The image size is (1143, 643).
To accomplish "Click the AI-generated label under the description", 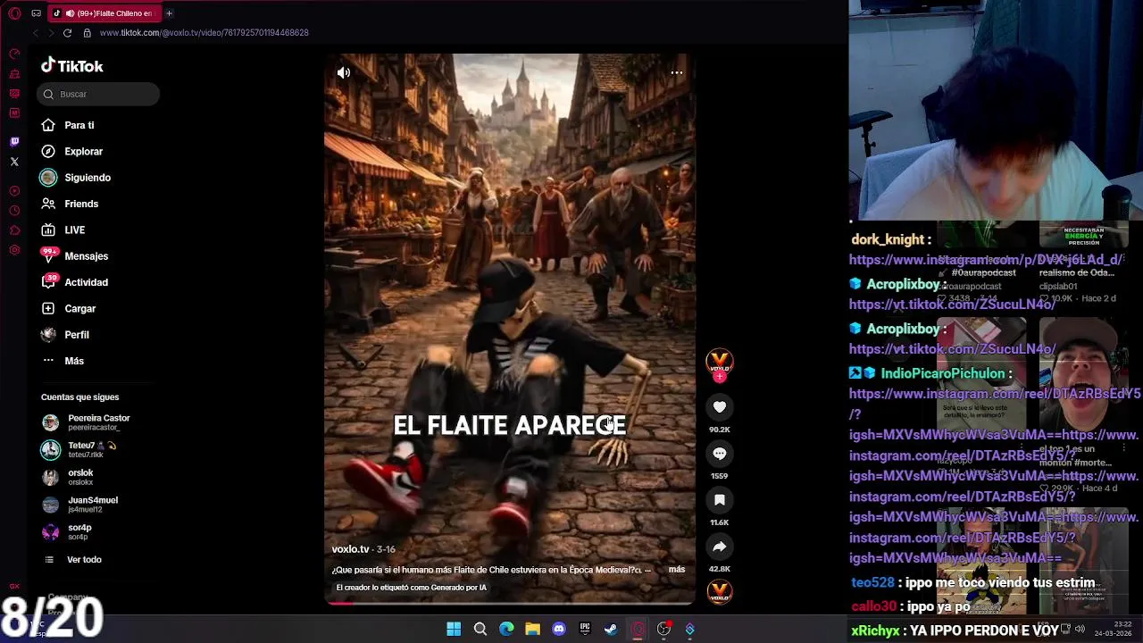I will tap(412, 588).
